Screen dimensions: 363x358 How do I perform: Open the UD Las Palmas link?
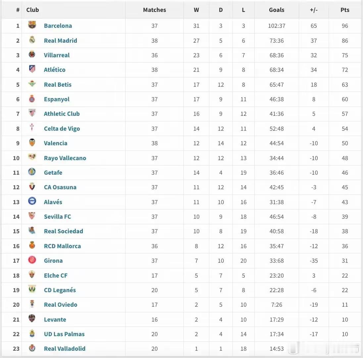click(64, 334)
